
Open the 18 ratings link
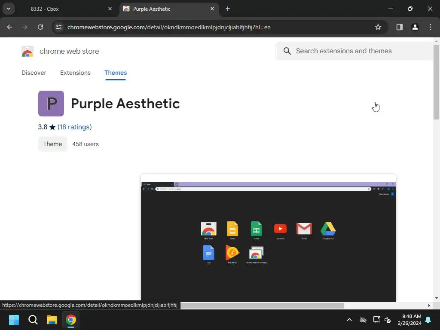[75, 127]
